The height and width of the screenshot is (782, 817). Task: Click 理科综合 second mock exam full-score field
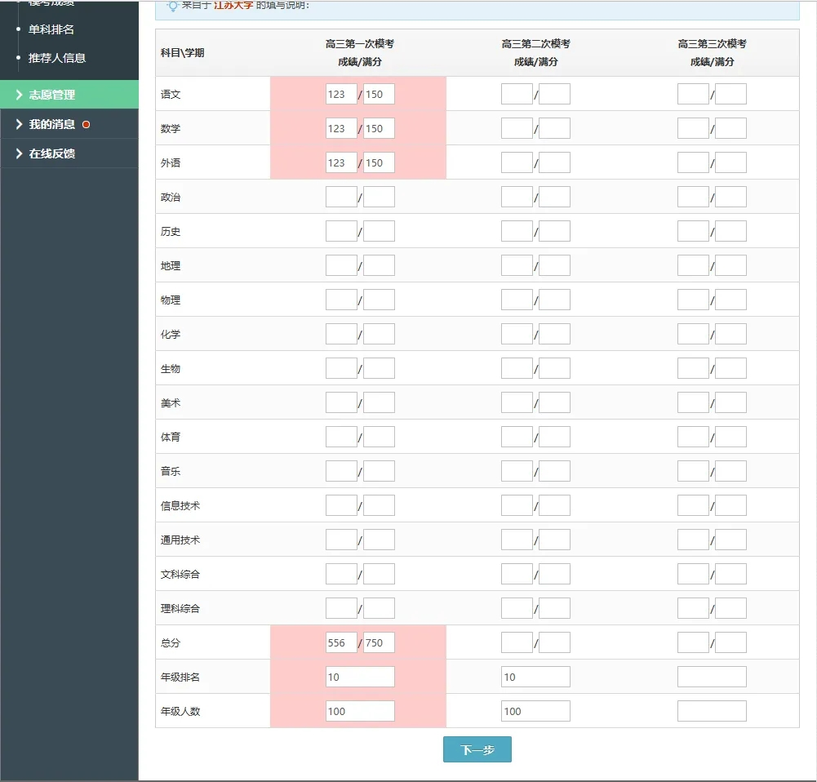click(x=554, y=608)
